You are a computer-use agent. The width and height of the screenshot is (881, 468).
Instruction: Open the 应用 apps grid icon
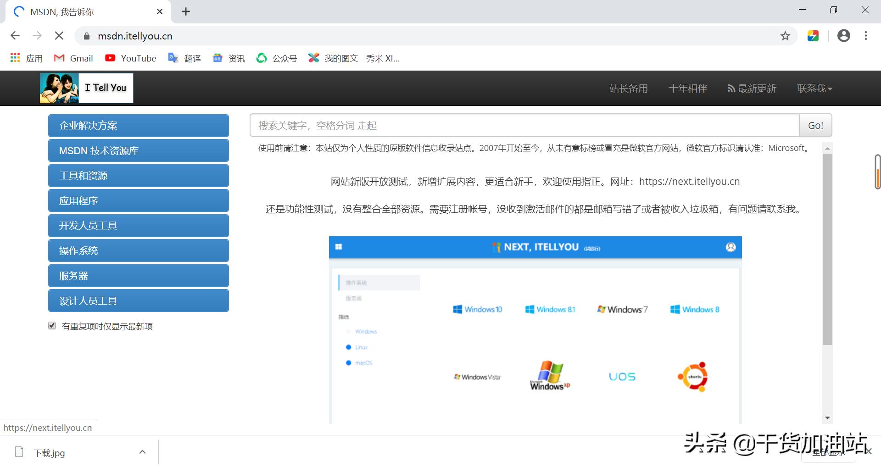pos(15,57)
